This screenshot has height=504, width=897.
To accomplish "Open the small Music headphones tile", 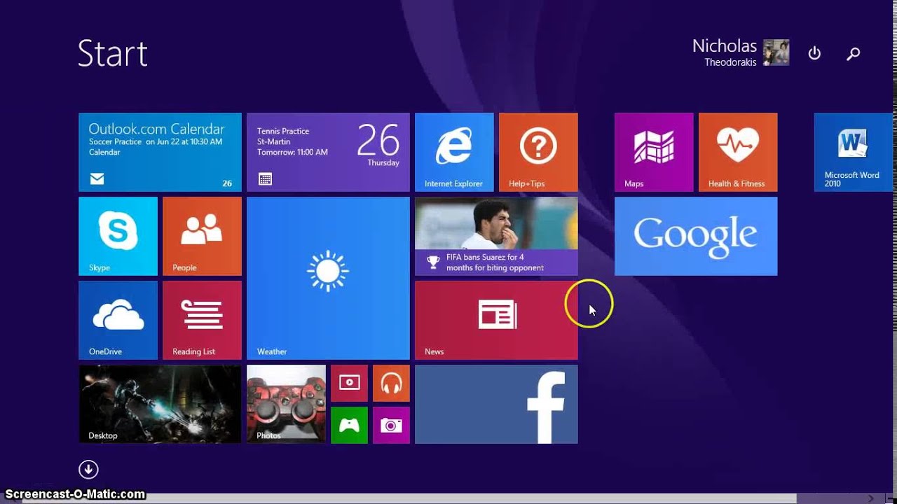I will 391,383.
